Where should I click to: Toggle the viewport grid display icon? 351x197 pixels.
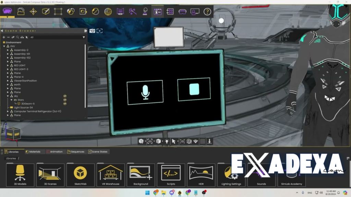pyautogui.click(x=203, y=141)
